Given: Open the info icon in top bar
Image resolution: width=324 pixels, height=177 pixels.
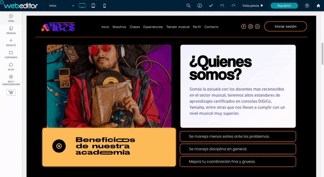Looking at the screenshot, I should (x=200, y=6).
